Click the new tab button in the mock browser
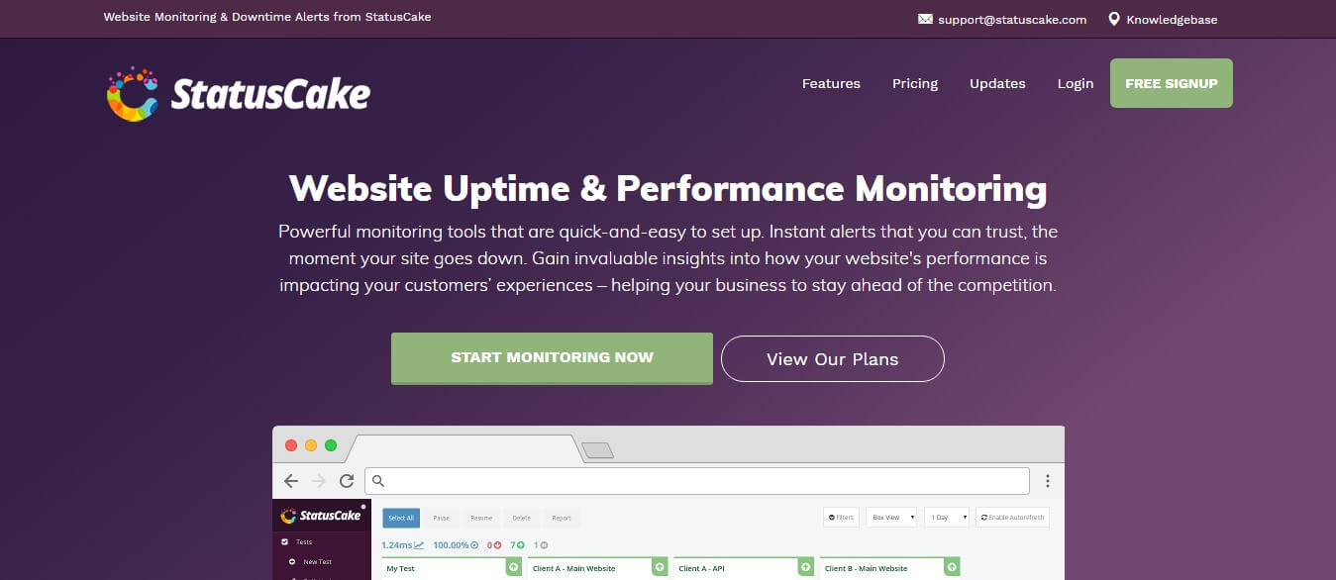This screenshot has width=1336, height=580. (597, 451)
